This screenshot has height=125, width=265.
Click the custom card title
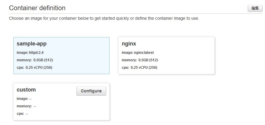26,90
